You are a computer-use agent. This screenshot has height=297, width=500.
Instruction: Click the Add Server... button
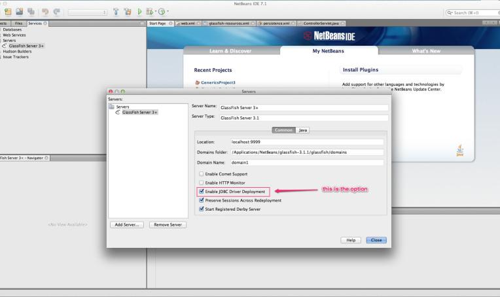pyautogui.click(x=127, y=224)
